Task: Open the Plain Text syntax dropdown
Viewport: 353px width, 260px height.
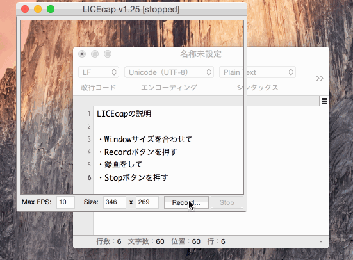Action: pyautogui.click(x=258, y=72)
